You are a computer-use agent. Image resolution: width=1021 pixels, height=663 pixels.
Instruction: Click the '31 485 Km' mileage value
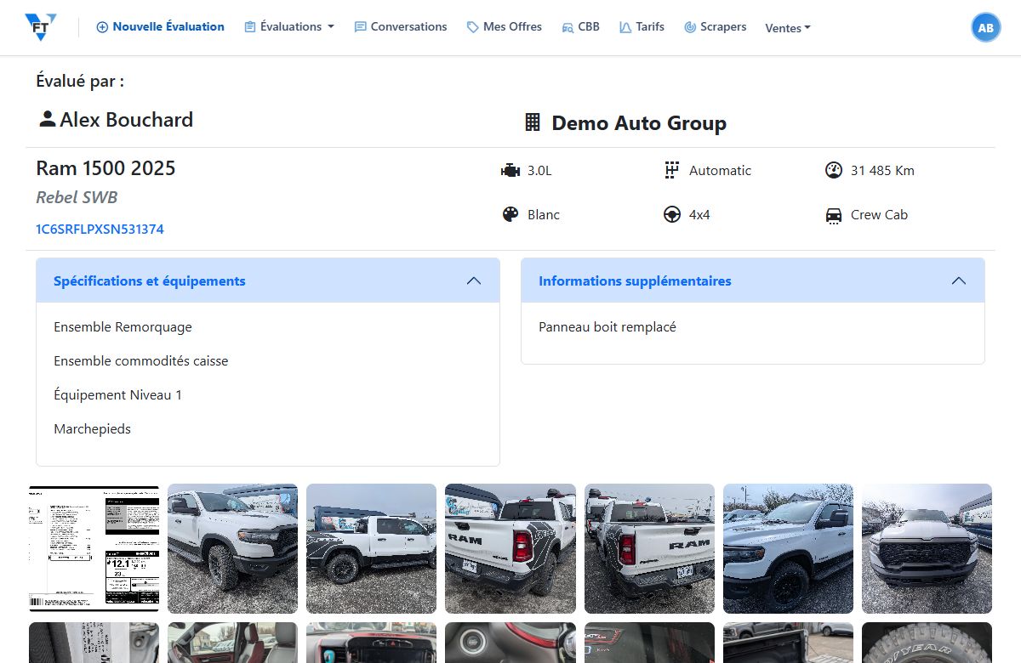tap(882, 170)
